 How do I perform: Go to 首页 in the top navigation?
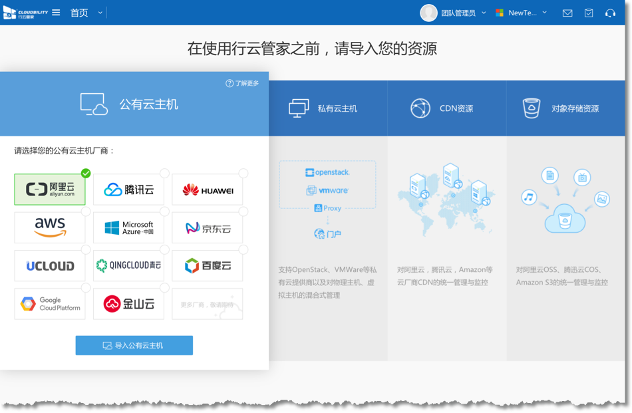[79, 13]
